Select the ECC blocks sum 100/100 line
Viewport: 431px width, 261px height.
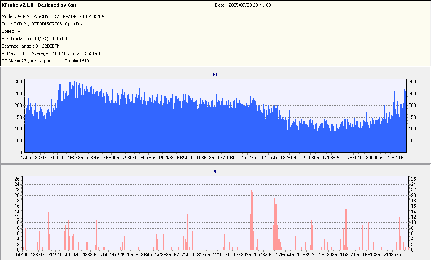35,39
